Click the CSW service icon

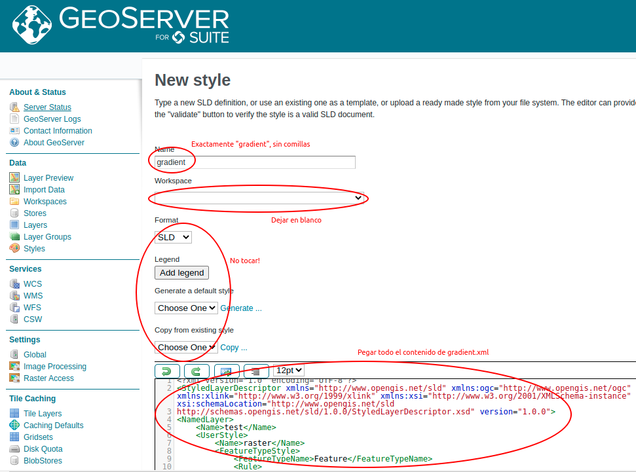(x=14, y=319)
